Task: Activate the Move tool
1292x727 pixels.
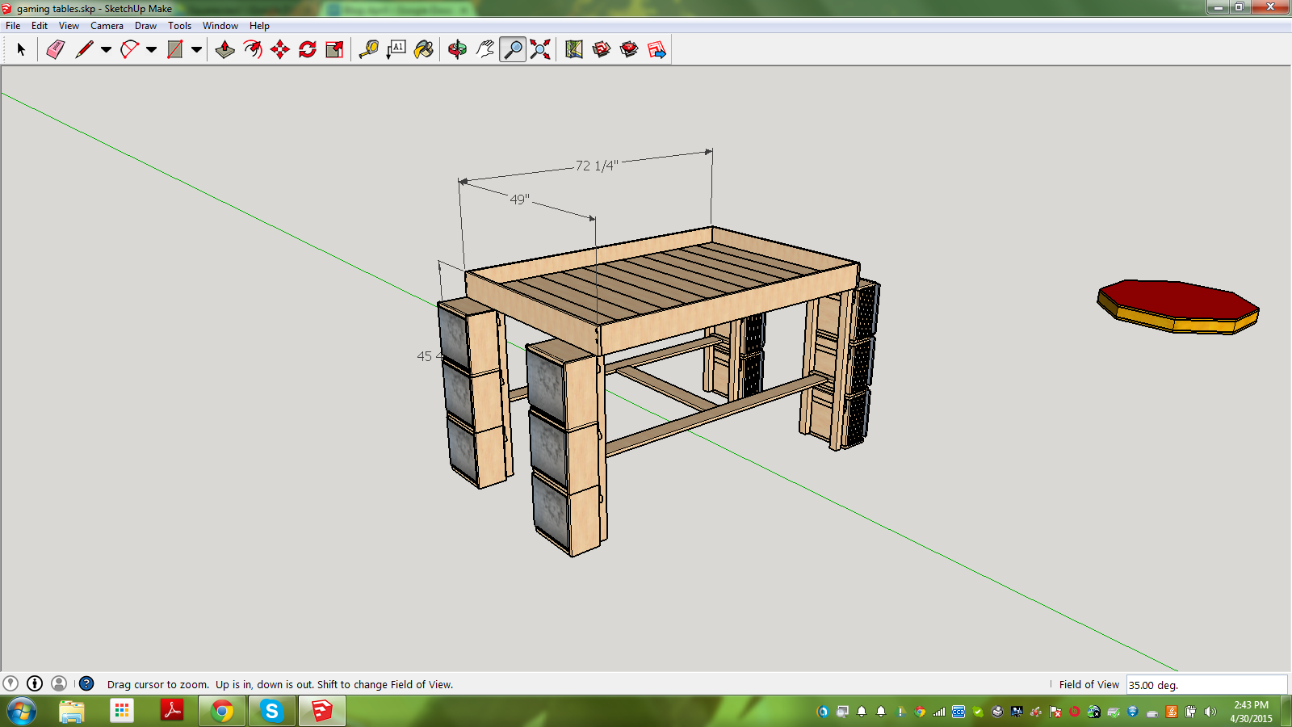Action: tap(280, 50)
